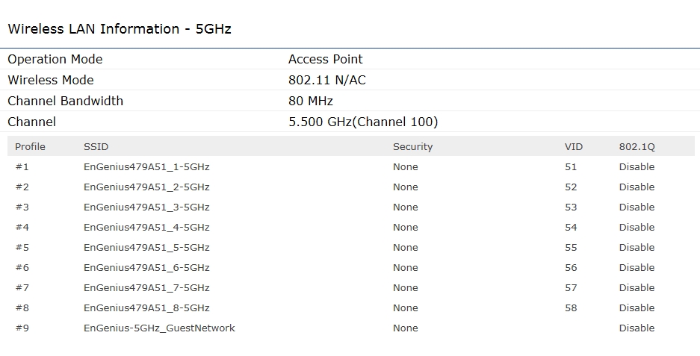The height and width of the screenshot is (356, 700).
Task: Select the Access Point operation mode value
Action: tap(325, 59)
